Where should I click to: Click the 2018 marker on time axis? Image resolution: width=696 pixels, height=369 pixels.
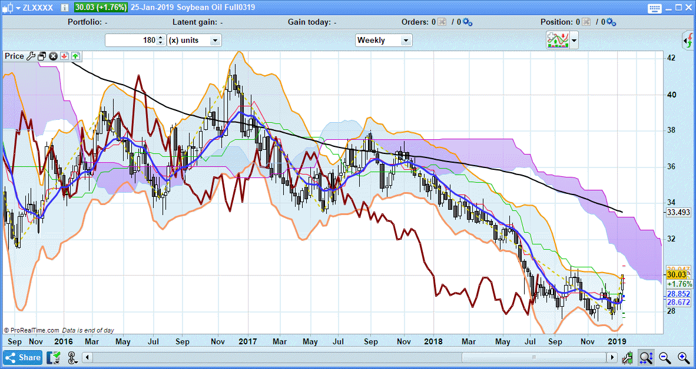coord(433,341)
